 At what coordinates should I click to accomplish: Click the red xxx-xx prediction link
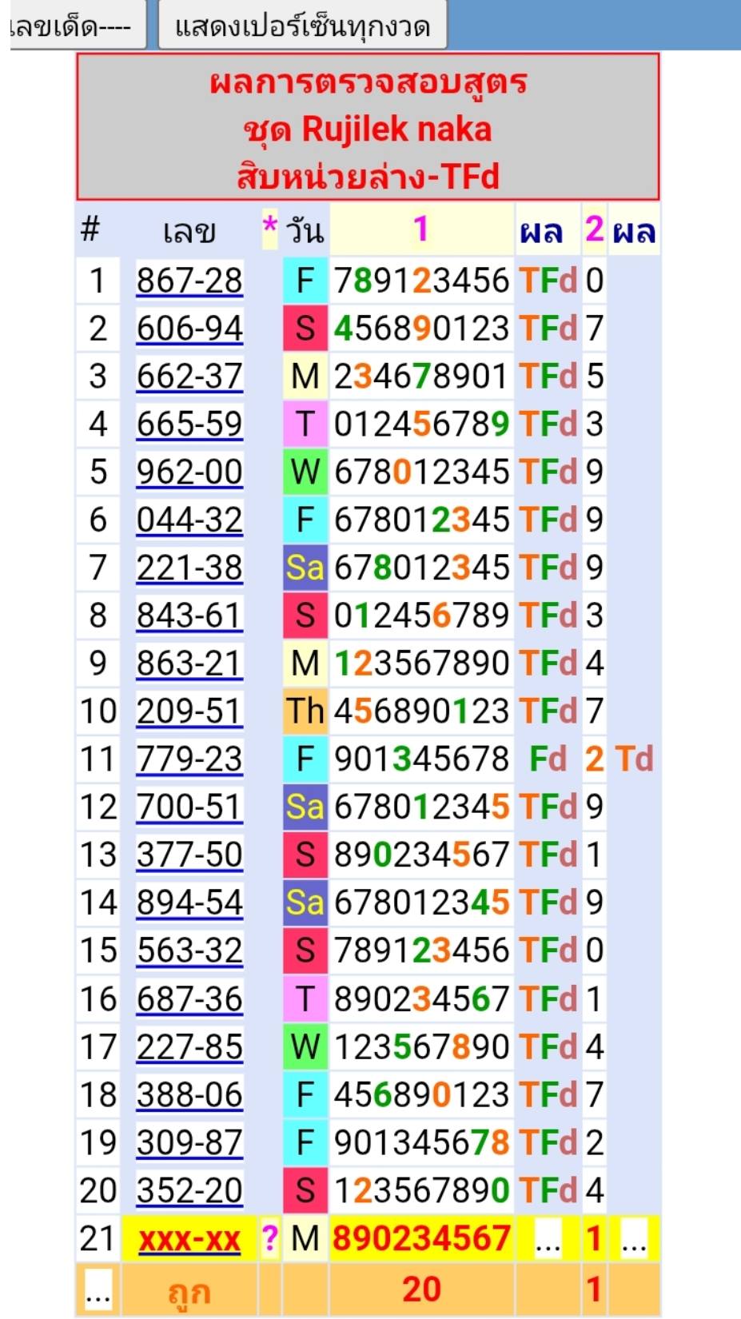point(189,1239)
